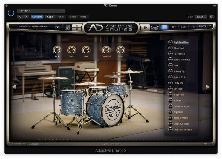
Task: Select the Late Reflections preset name
Action: (181, 106)
